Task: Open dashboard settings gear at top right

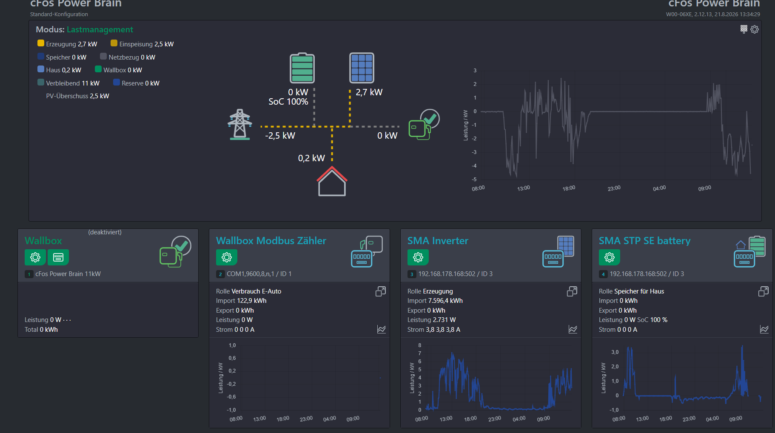Action: [755, 29]
